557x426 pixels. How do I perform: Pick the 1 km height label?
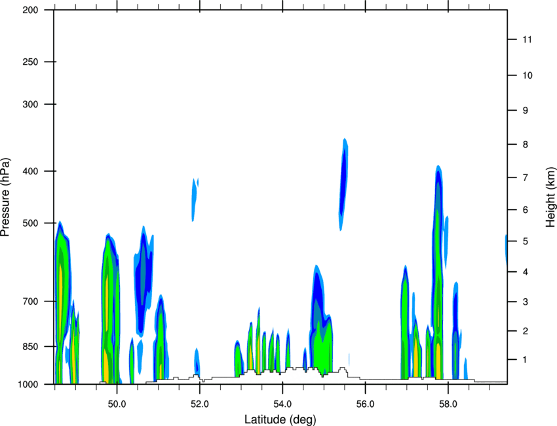tap(526, 360)
